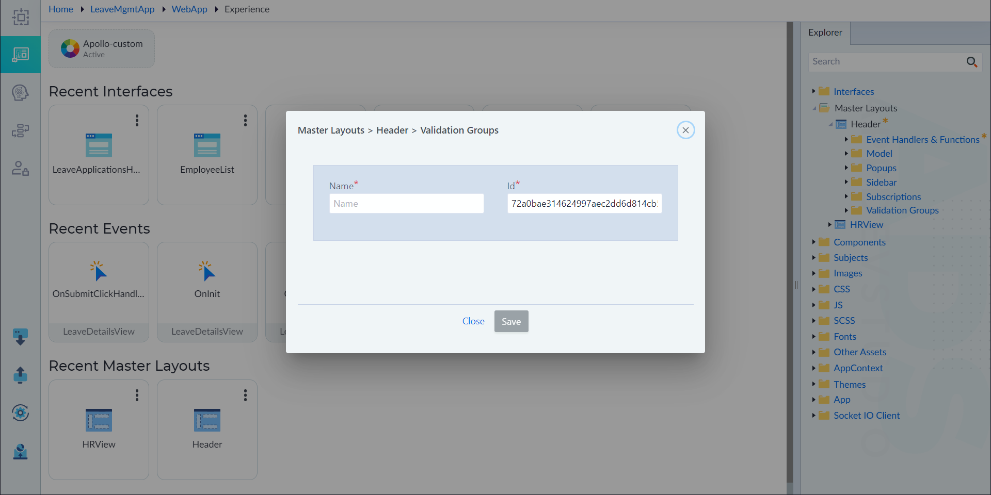The width and height of the screenshot is (991, 495).
Task: Open the Components folder
Action: point(859,242)
